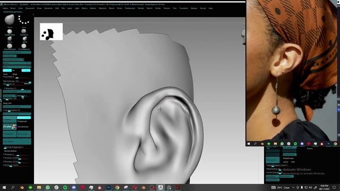Screen dimensions: 340x191
Task: Open WhatsApp from the bottom taskbar
Action: (x=48, y=187)
